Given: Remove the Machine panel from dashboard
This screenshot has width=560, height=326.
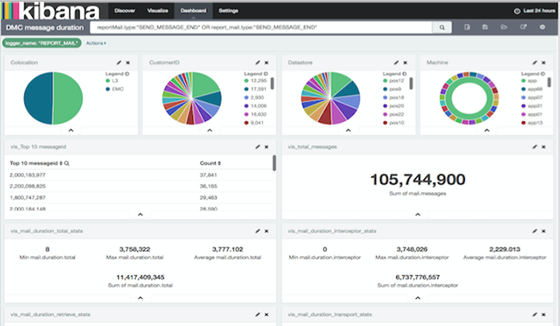Looking at the screenshot, I should [x=543, y=61].
